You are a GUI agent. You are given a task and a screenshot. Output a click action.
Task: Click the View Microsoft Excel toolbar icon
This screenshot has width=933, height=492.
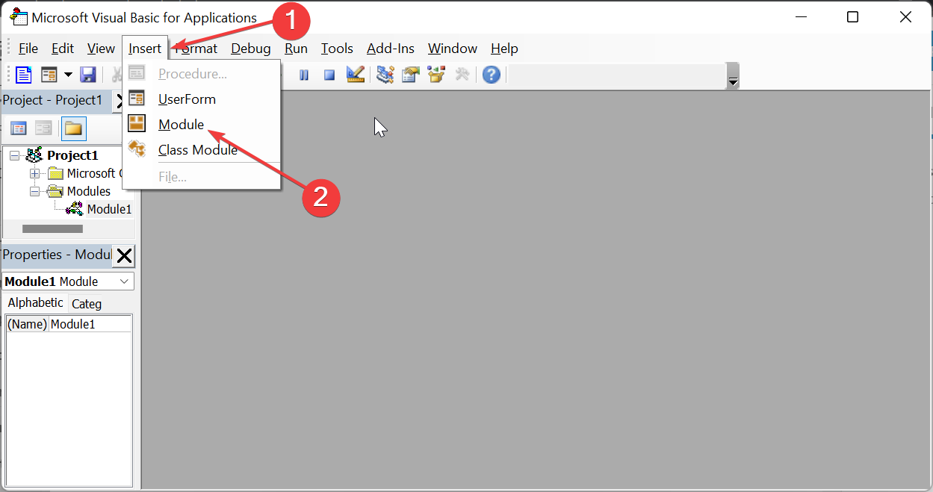pos(24,75)
